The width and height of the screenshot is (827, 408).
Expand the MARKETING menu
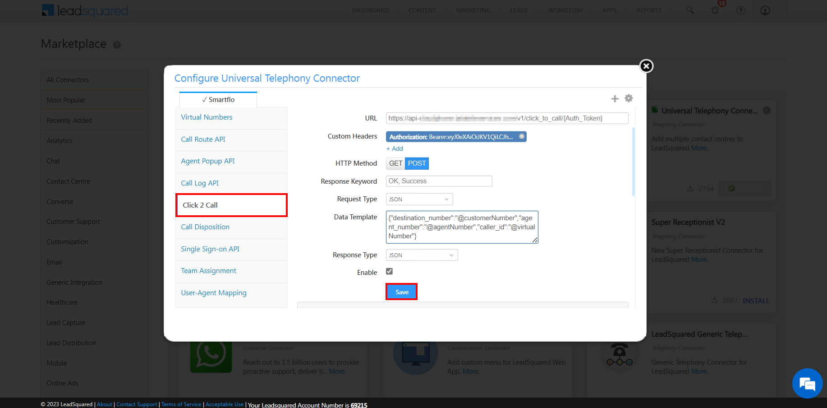(x=473, y=10)
